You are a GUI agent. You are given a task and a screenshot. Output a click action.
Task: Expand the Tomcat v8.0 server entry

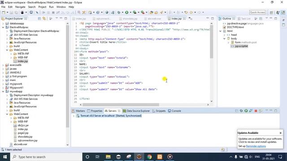(74, 116)
